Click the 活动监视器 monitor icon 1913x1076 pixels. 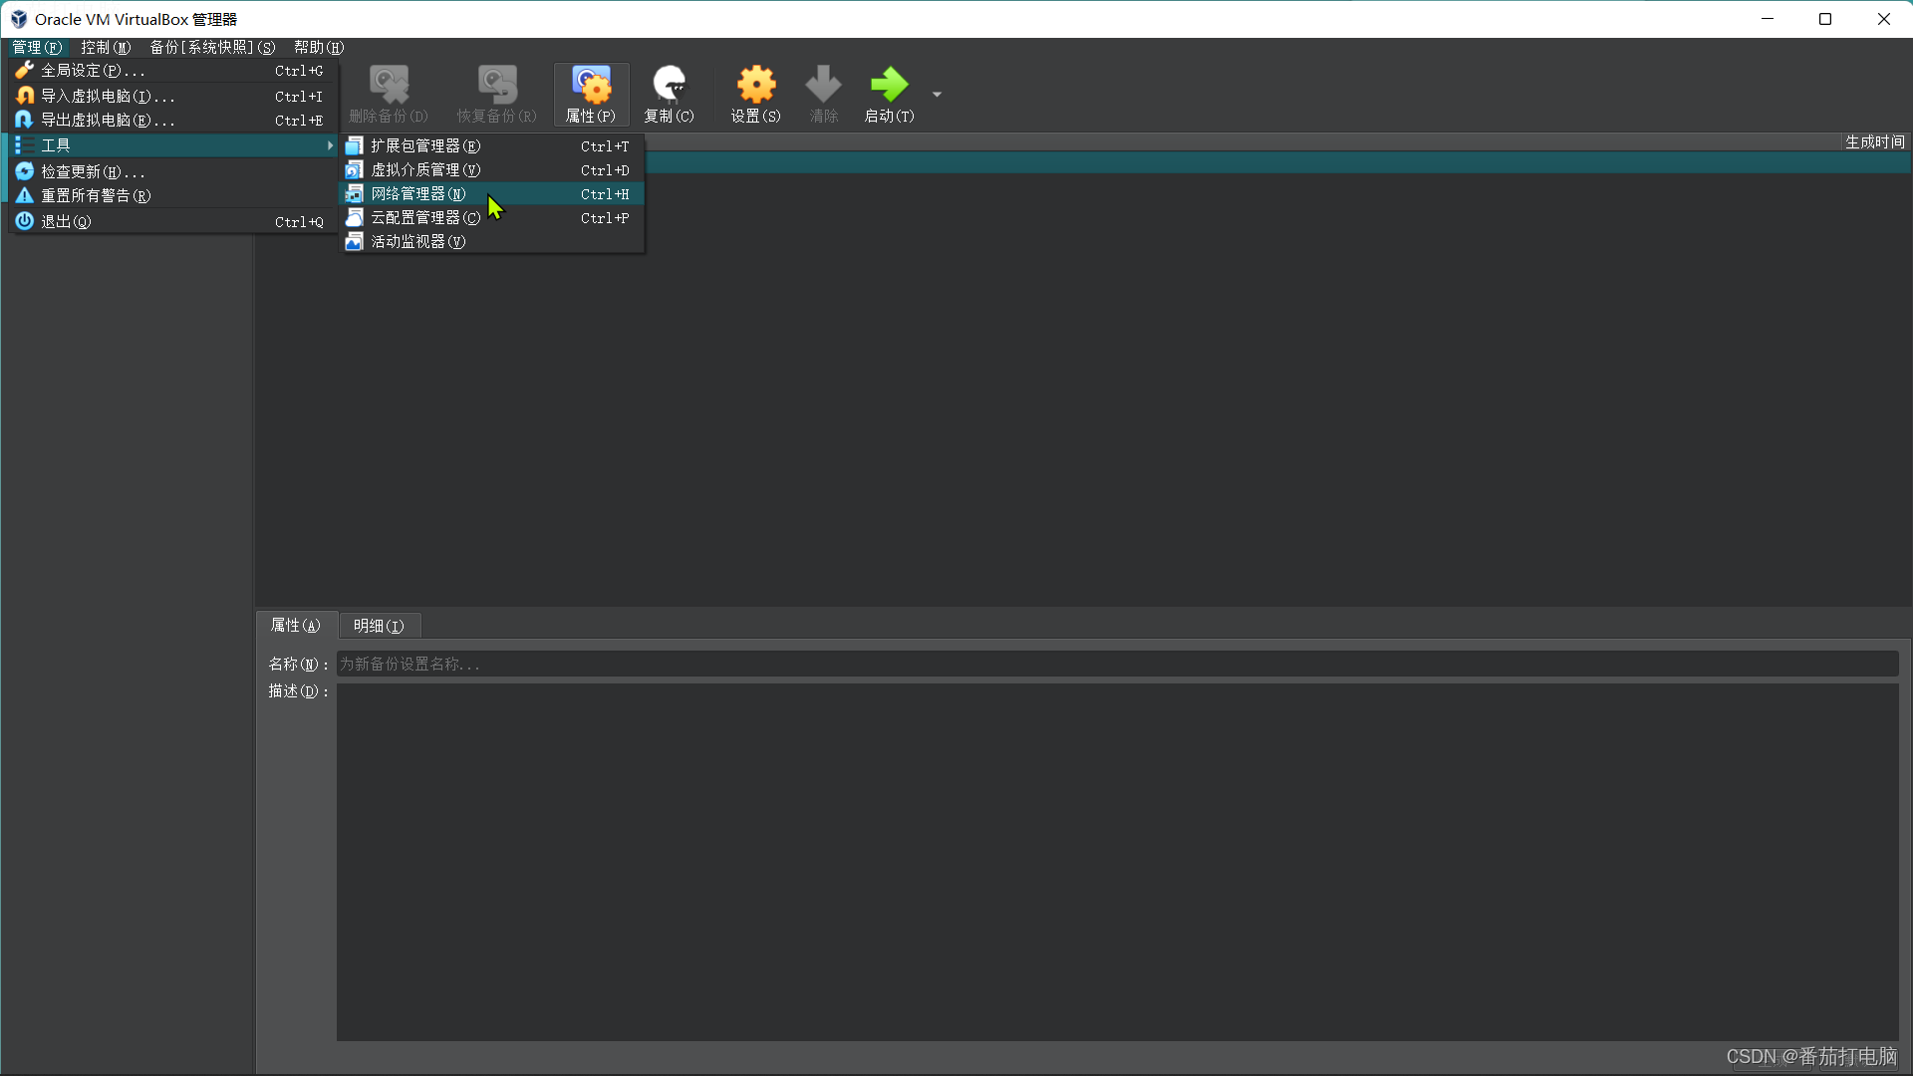[354, 242]
